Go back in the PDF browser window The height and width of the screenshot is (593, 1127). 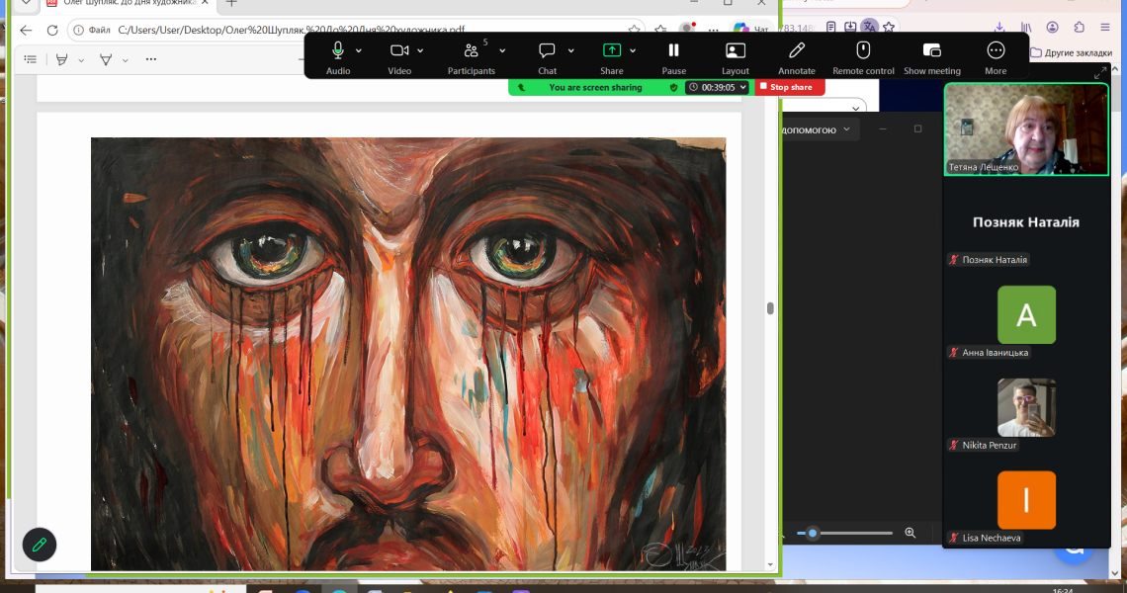pyautogui.click(x=26, y=31)
